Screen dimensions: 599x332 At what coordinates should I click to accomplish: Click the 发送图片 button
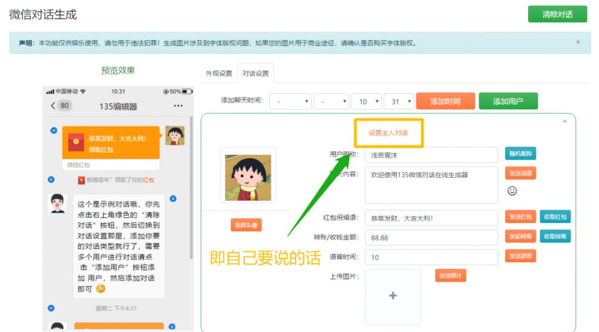[450, 275]
